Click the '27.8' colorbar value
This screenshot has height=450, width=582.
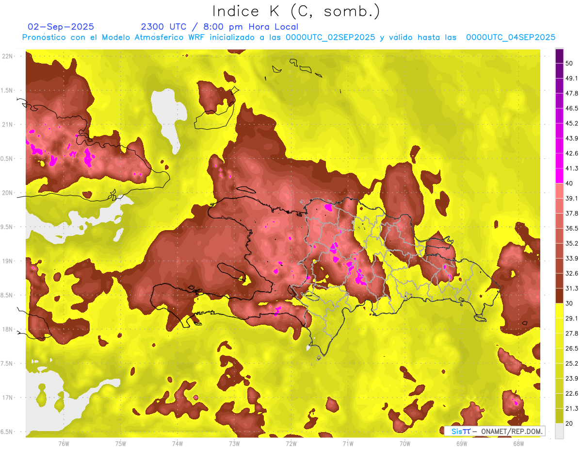tap(571, 333)
